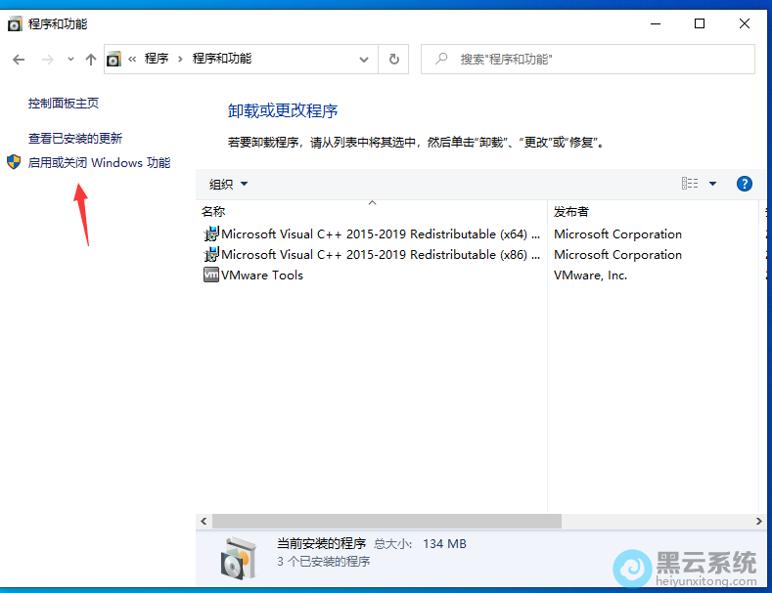Open the 组织 dropdown menu
Viewport: 772px width, 593px height.
click(x=228, y=184)
